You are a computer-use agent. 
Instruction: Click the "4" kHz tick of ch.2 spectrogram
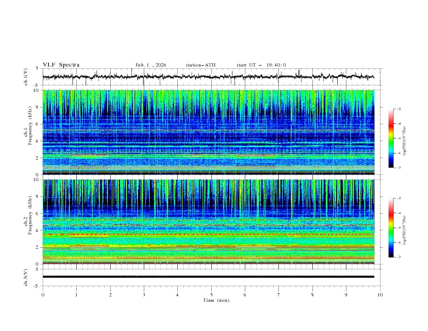38,230
